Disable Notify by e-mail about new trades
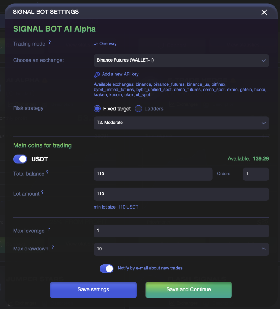This screenshot has height=309, width=280. (107, 268)
